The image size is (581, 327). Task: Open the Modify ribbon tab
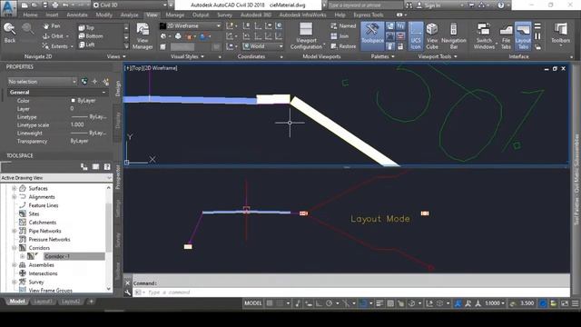103,15
